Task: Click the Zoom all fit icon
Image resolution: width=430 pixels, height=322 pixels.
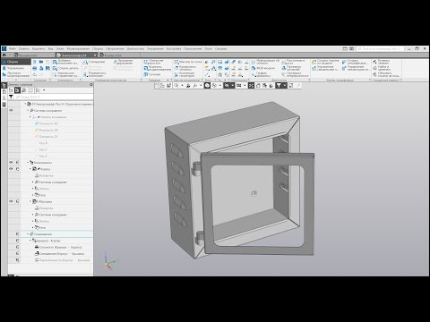Action: (251, 86)
